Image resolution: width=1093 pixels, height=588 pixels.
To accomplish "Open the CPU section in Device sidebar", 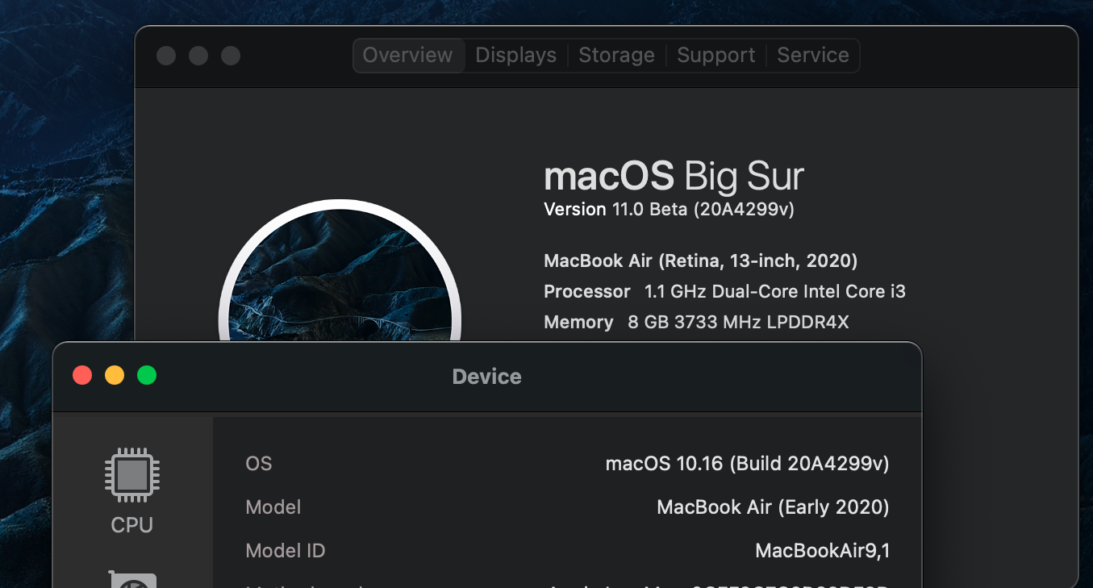I will point(132,491).
